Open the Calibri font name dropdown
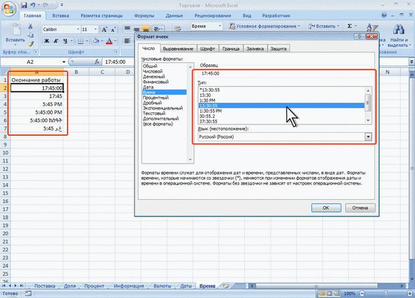Viewport: 415px width, 298px height. click(78, 29)
